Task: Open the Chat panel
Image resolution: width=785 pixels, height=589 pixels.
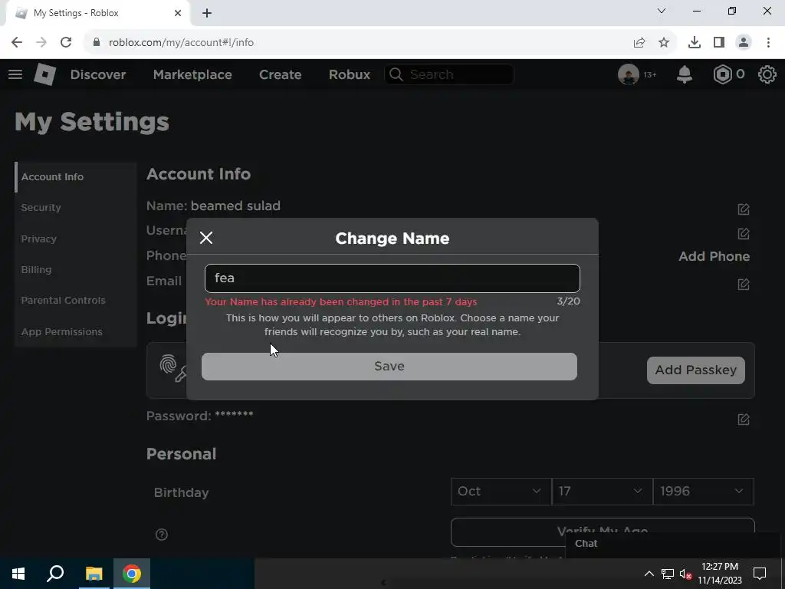Action: coord(674,545)
